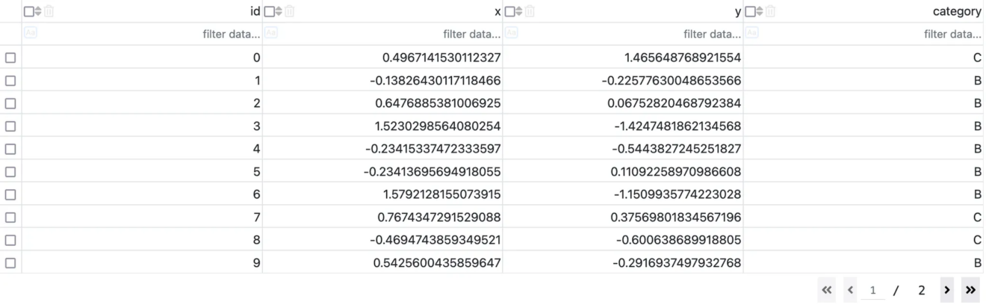Image resolution: width=986 pixels, height=305 pixels.
Task: Jump to the last page
Action: pyautogui.click(x=970, y=290)
